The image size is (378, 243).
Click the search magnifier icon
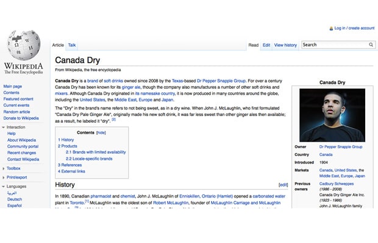(371, 45)
